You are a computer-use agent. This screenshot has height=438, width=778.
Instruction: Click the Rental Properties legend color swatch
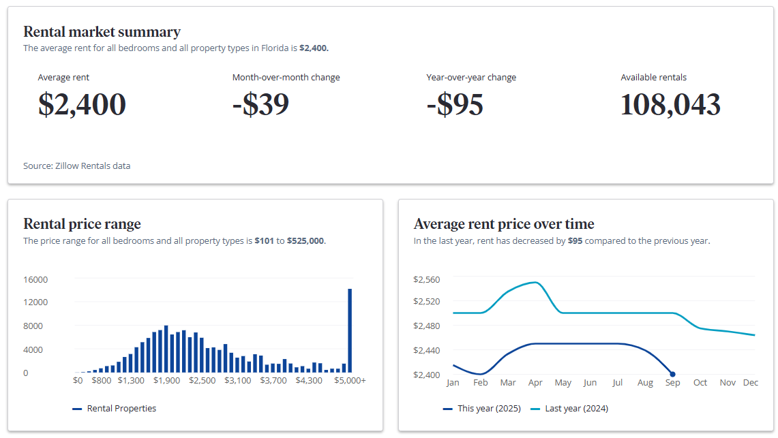pos(77,409)
